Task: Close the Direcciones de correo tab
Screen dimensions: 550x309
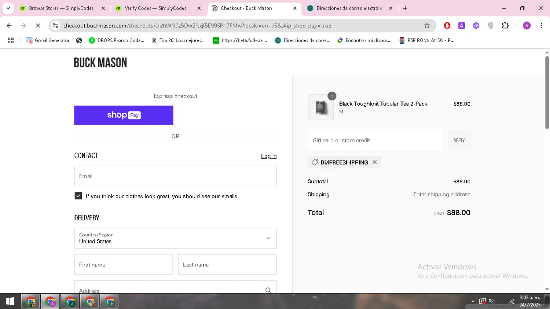Action: [390, 8]
